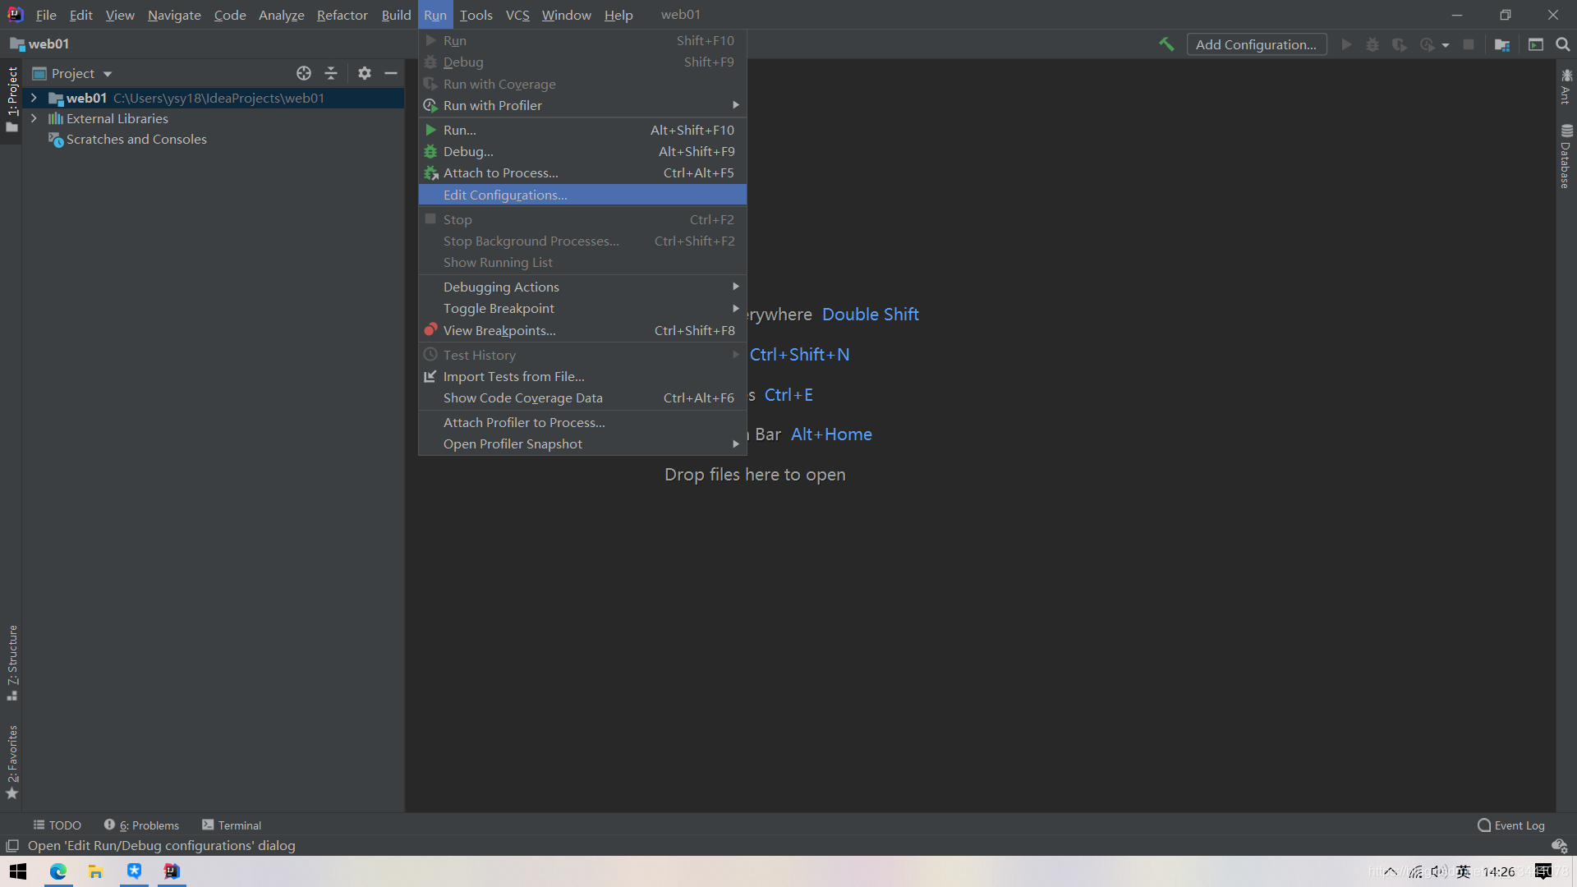Select Edit Configurations menu item
Viewport: 1577px width, 887px height.
505,195
